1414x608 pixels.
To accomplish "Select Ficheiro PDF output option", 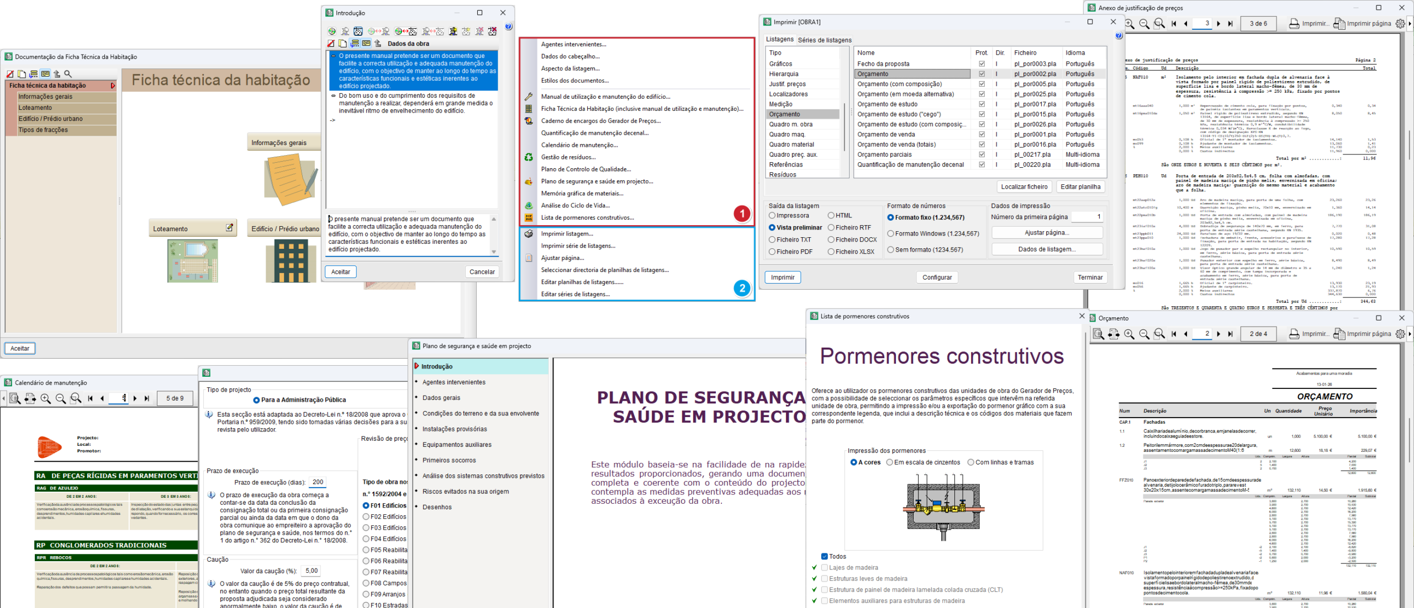I will 772,252.
